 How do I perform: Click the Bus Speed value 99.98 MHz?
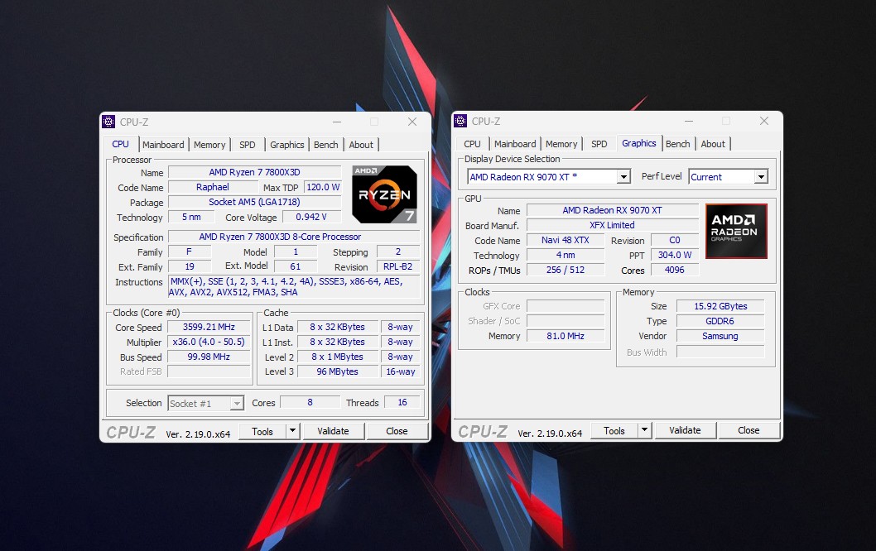coord(209,357)
